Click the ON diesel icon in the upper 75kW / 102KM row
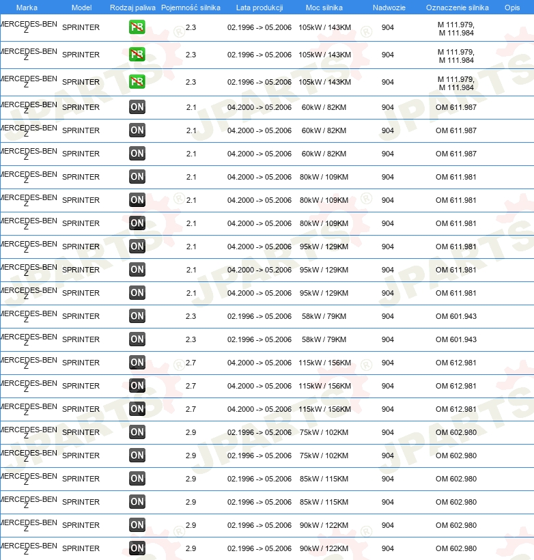 point(137,432)
